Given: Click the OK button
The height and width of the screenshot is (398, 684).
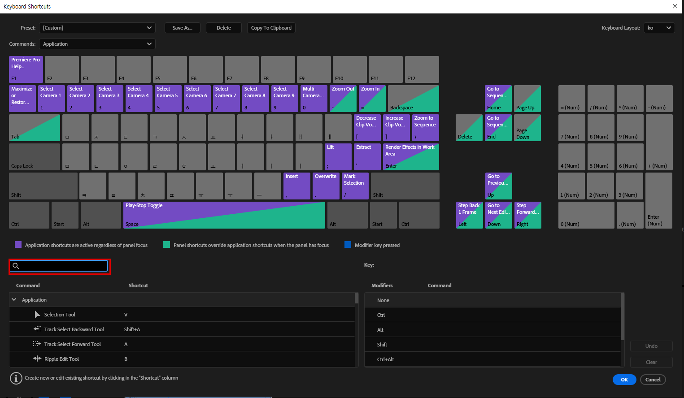Looking at the screenshot, I should 624,380.
